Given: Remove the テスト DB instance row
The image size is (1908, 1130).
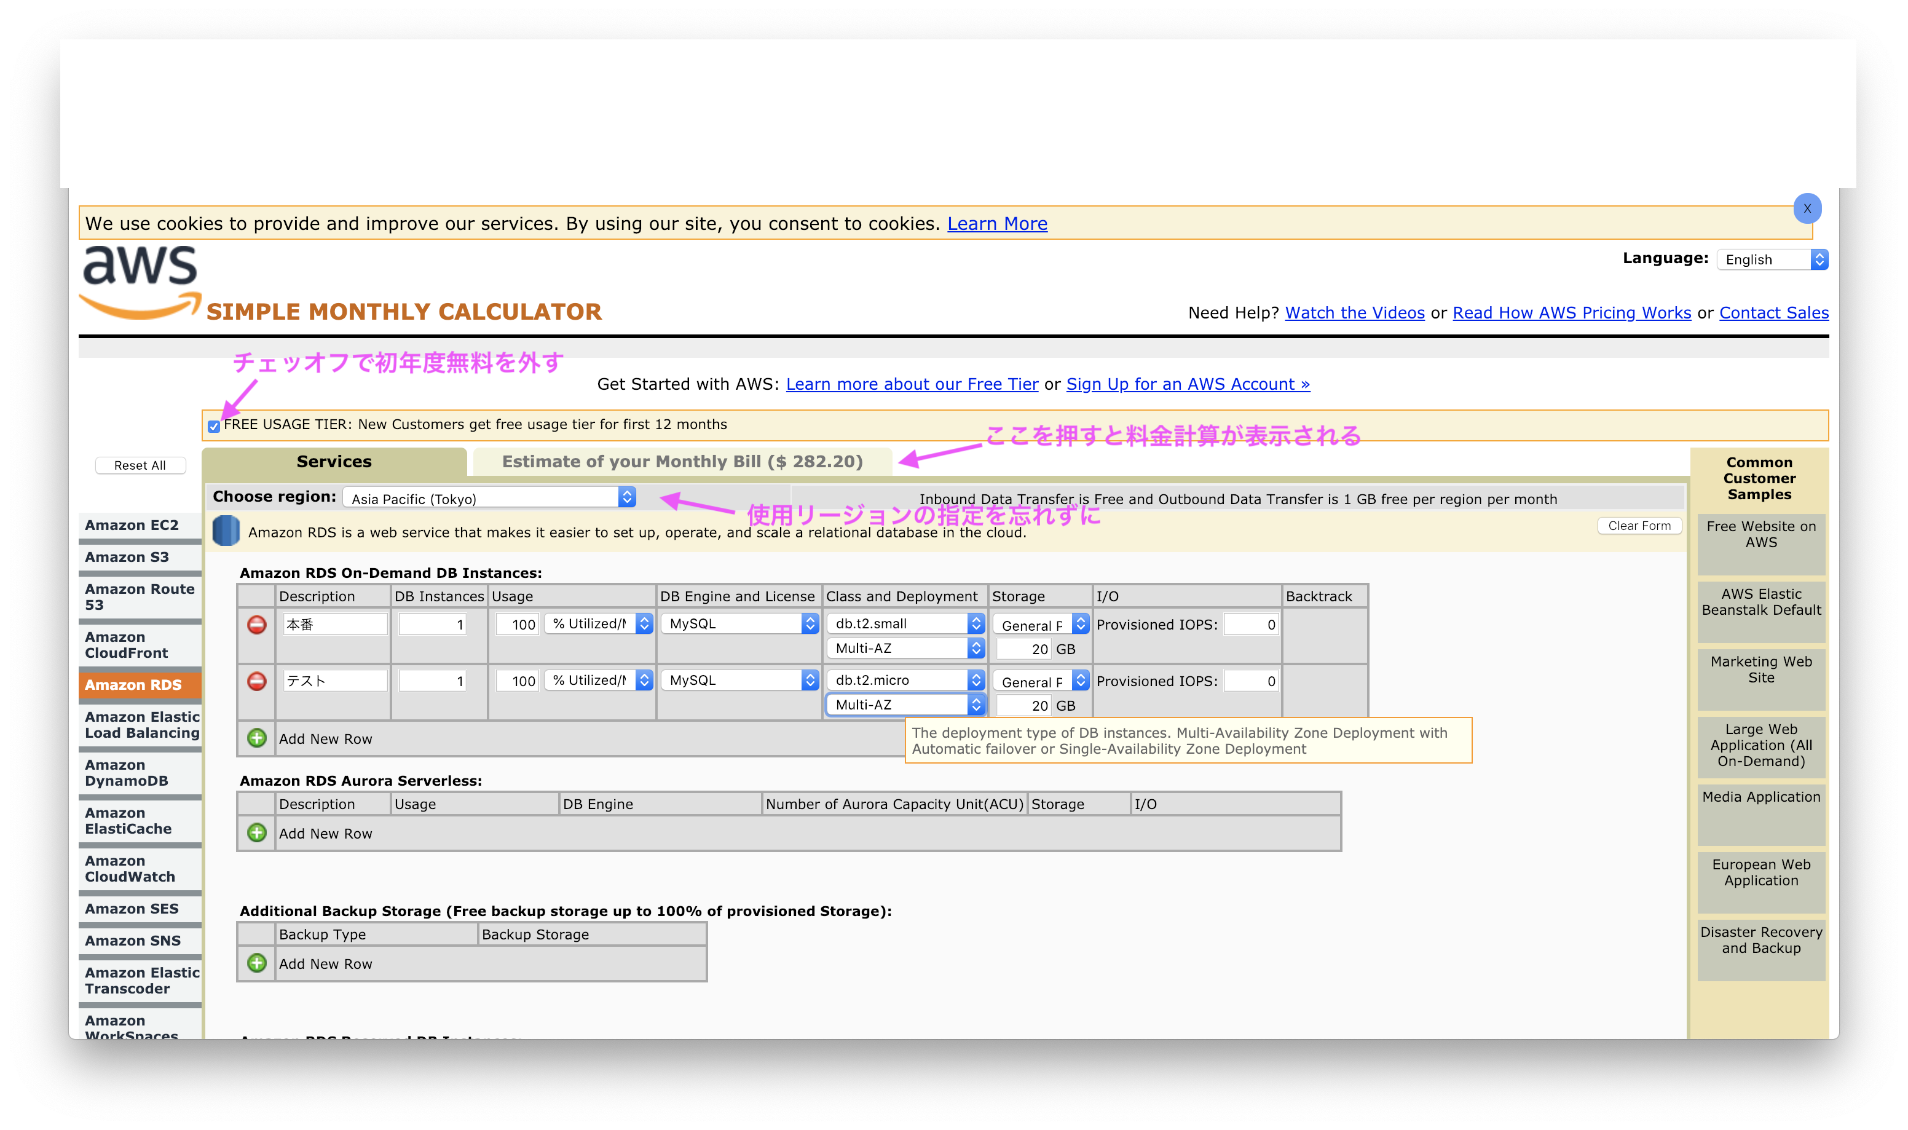Looking at the screenshot, I should click(x=256, y=681).
